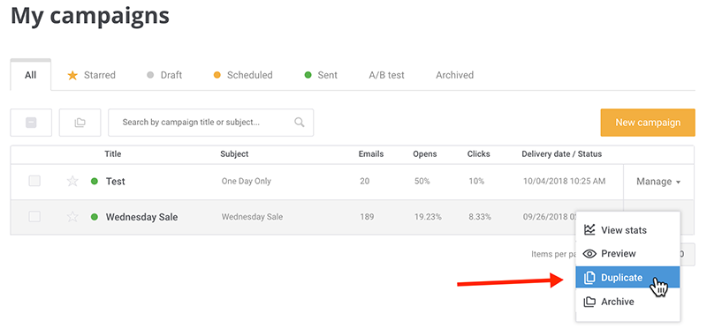The image size is (707, 336).
Task: Click the Archive folder icon in menu
Action: pos(589,302)
